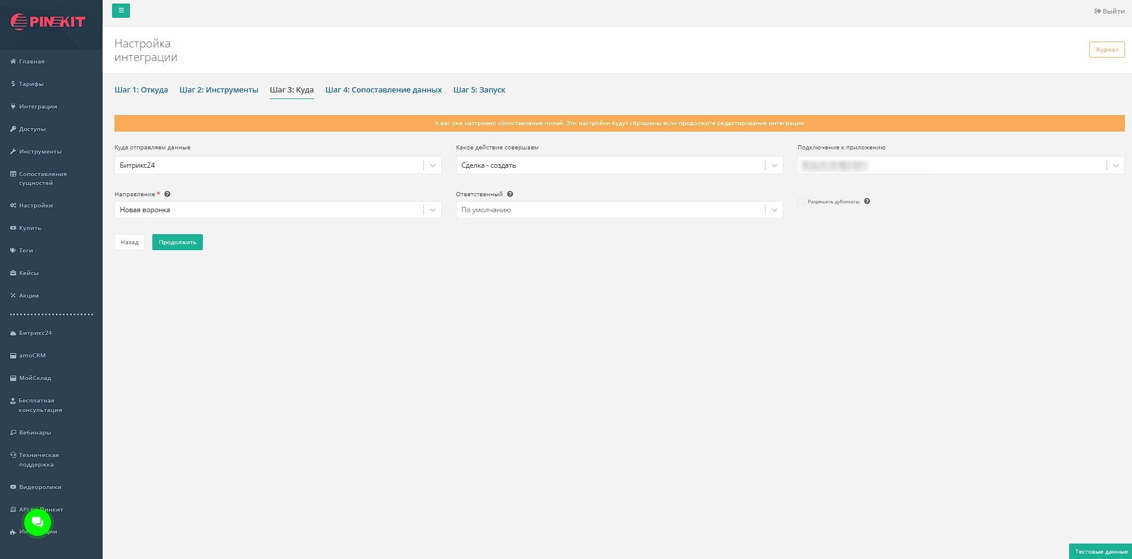
Task: Click the PinKit logo
Action: (x=49, y=22)
